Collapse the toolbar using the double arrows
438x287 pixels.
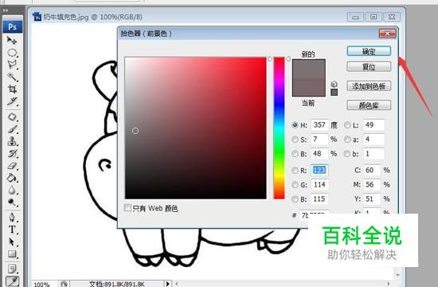tap(6, 10)
